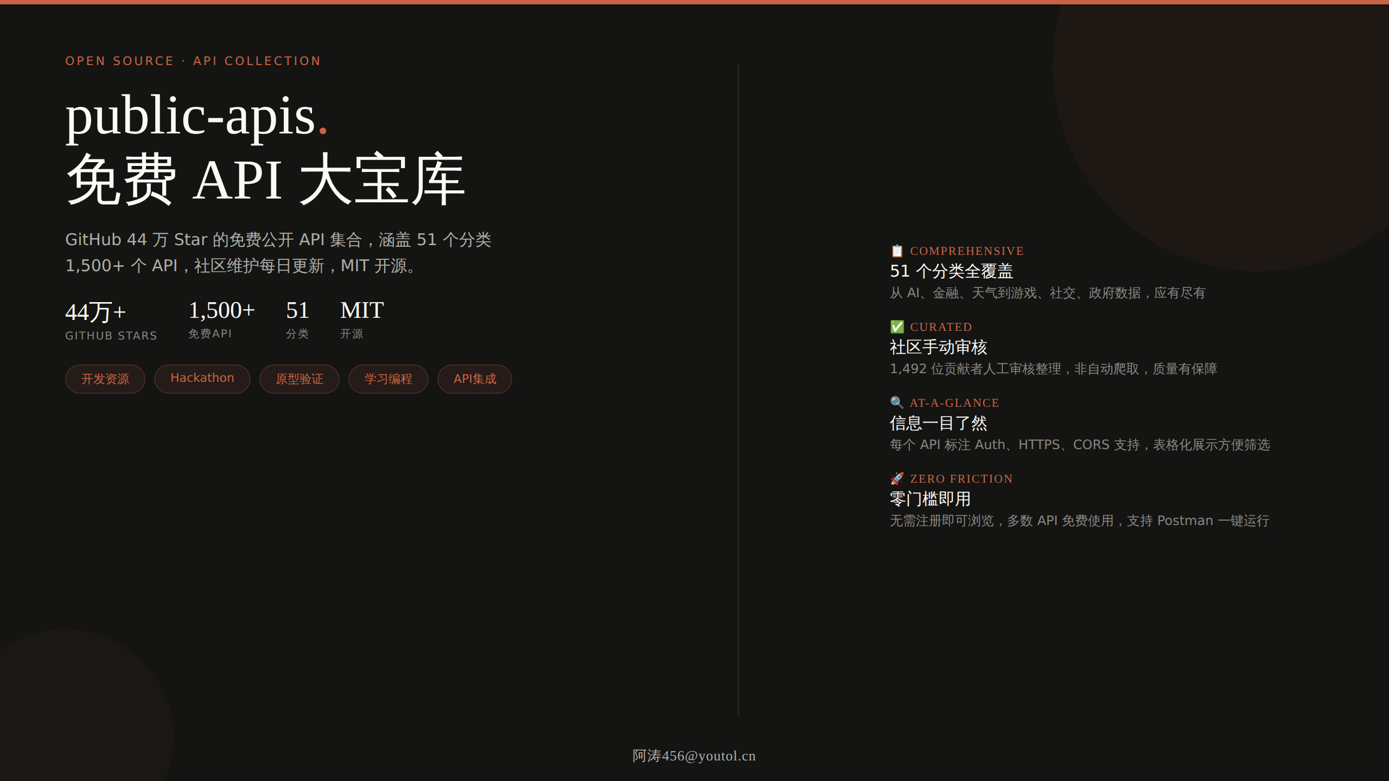Select the 开发资源 tag pill

[105, 379]
